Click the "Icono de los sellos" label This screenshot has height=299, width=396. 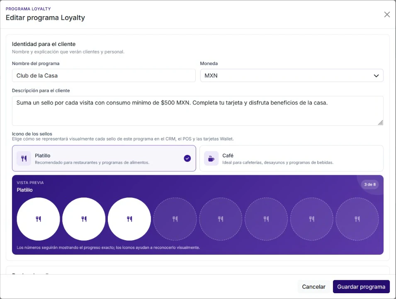[32, 134]
